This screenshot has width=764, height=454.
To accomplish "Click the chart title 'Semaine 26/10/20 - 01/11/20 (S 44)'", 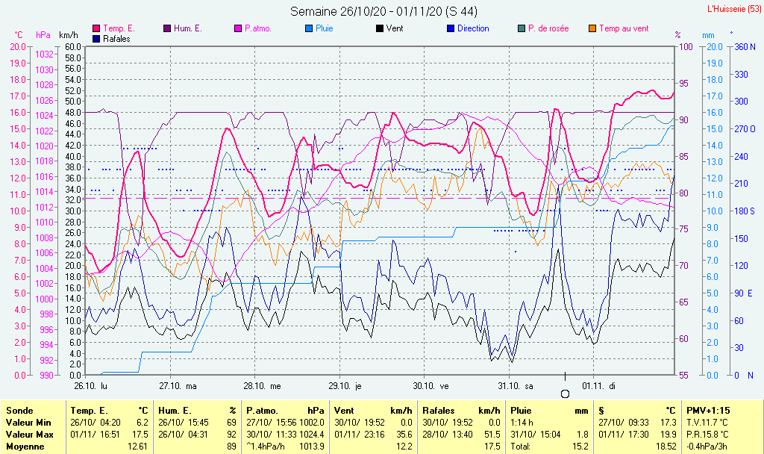I will tap(384, 11).
